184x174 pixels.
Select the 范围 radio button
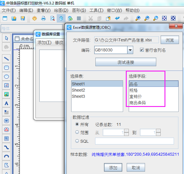pyautogui.click(x=77, y=132)
